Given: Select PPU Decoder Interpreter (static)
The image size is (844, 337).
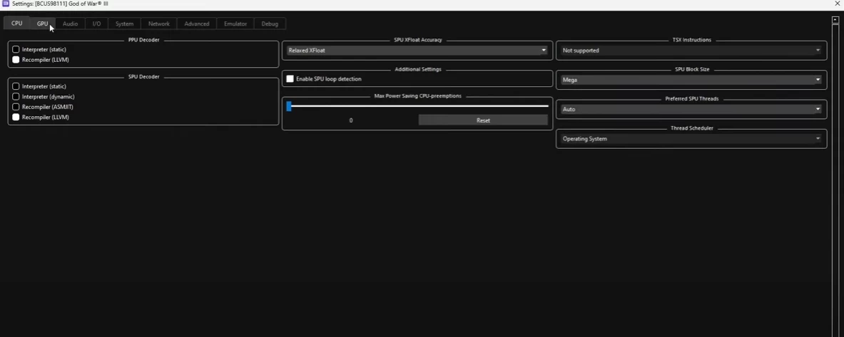Looking at the screenshot, I should coord(16,50).
